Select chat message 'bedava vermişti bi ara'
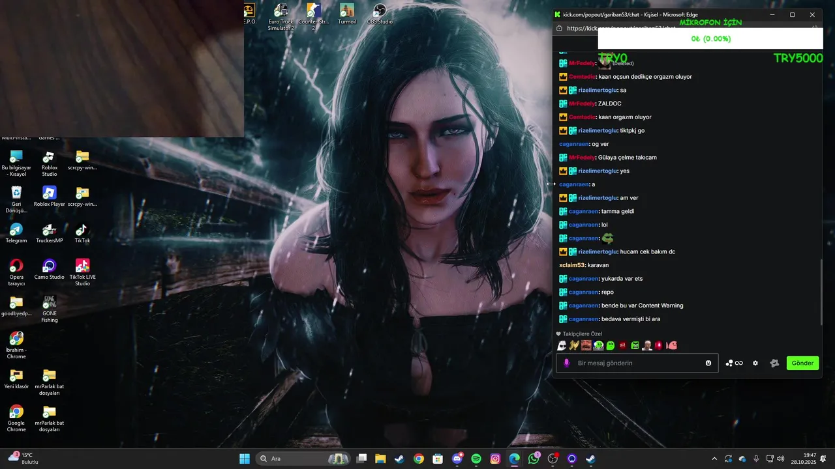 pos(631,319)
